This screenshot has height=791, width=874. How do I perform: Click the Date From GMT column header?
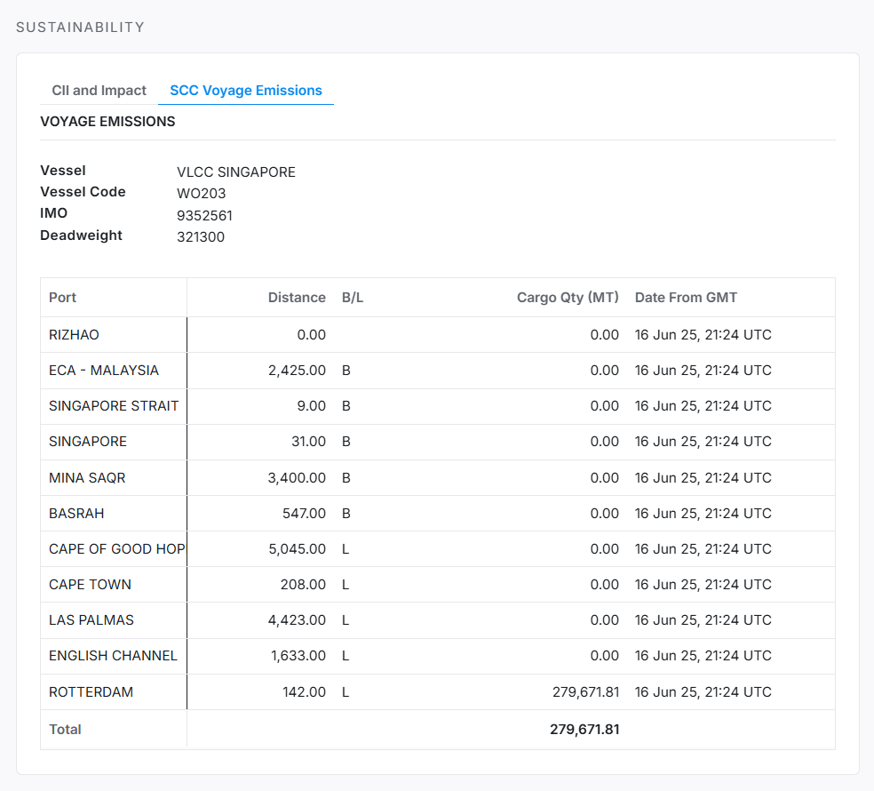[686, 298]
